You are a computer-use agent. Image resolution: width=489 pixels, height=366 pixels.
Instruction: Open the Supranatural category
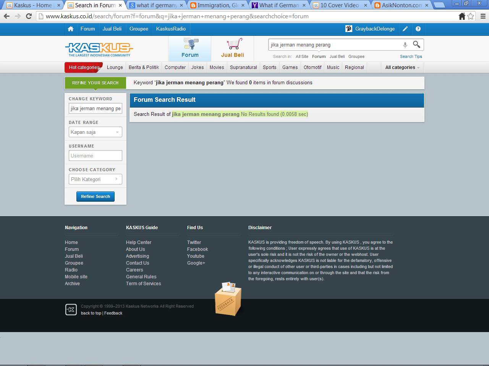point(243,67)
